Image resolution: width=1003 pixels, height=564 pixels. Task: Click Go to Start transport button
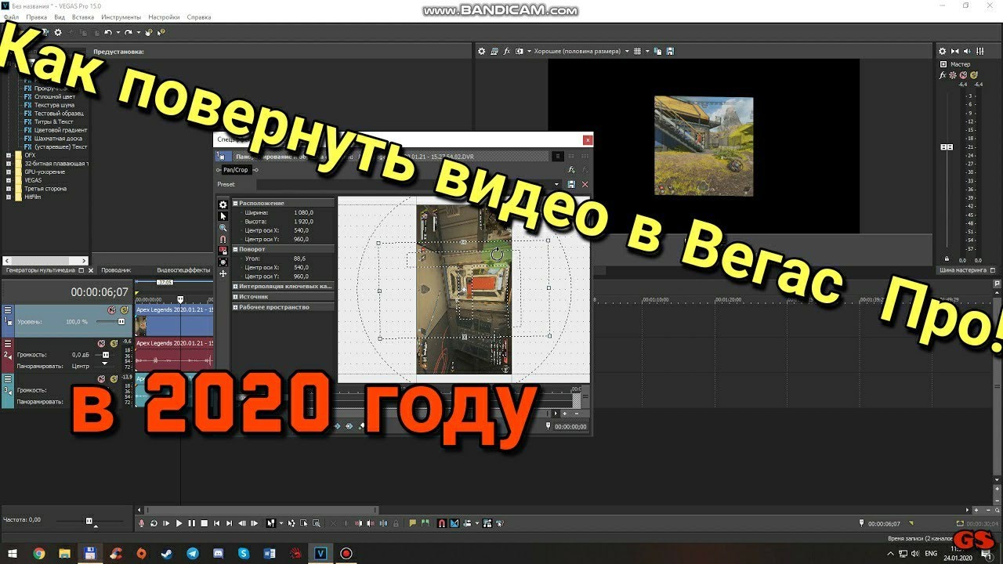[216, 522]
